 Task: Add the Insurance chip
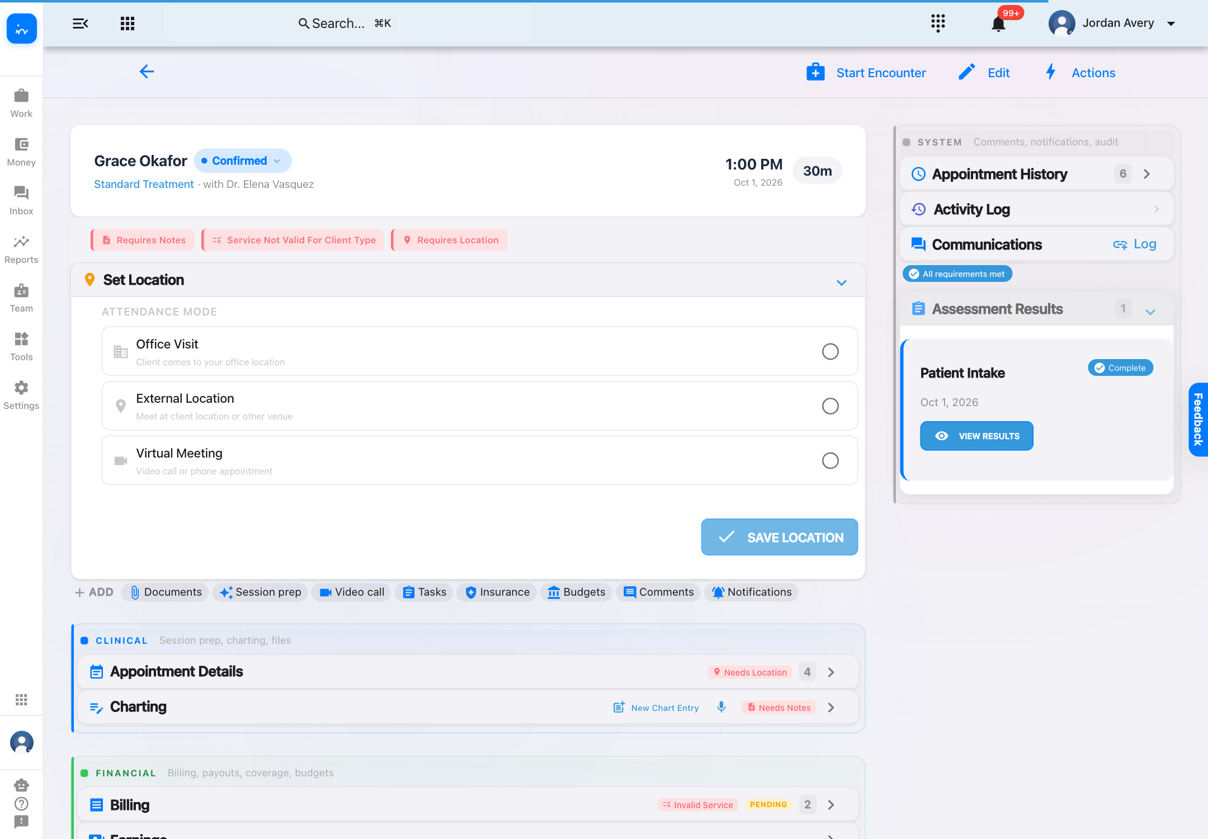point(497,592)
